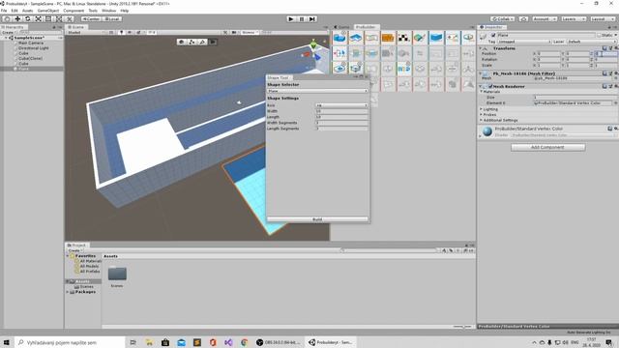Click the cloud services icon

pos(523,19)
